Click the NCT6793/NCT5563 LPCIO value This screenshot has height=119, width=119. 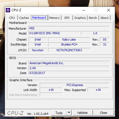pyautogui.click(x=69, y=50)
